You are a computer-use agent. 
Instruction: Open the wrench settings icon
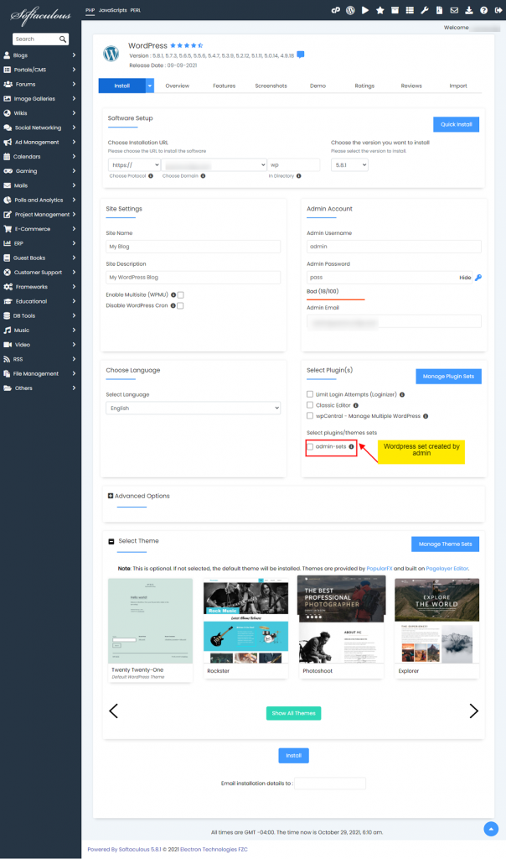point(425,10)
